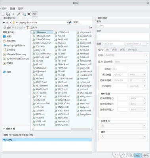Click the file list scroll left arrow
This screenshot has height=158, width=150.
coord(32,129)
